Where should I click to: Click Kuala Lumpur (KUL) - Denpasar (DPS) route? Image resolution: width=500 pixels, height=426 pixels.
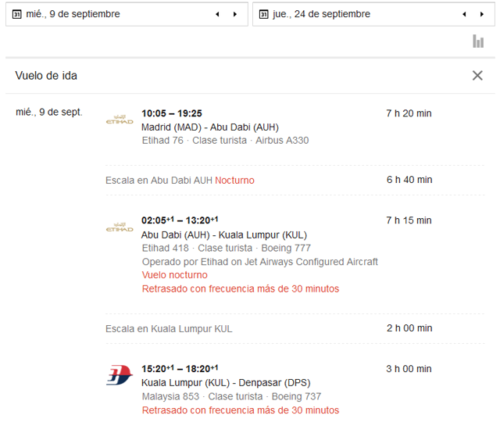pos(219,382)
